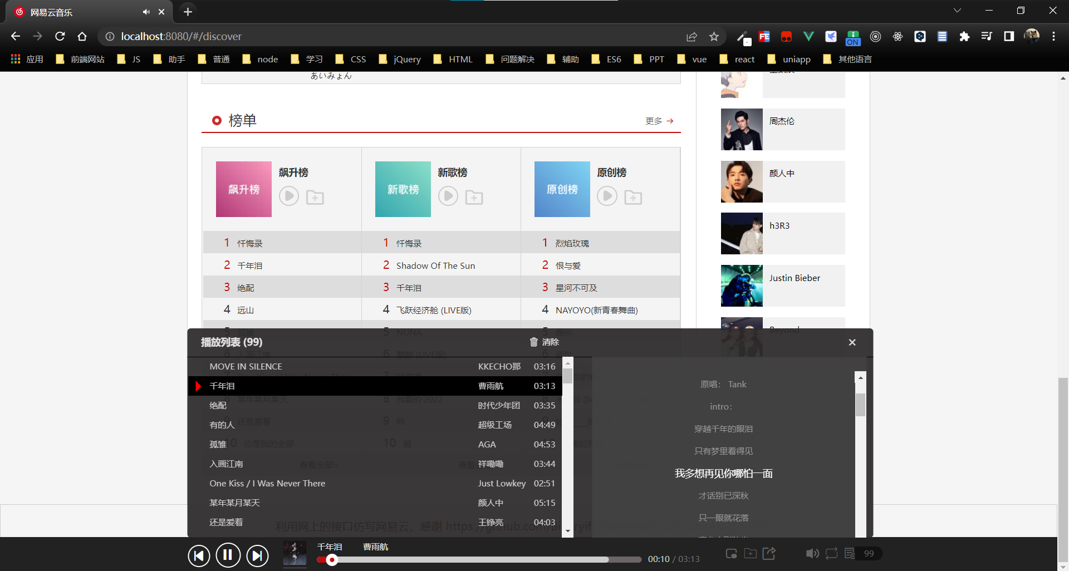Reload the page in browser

(60, 36)
